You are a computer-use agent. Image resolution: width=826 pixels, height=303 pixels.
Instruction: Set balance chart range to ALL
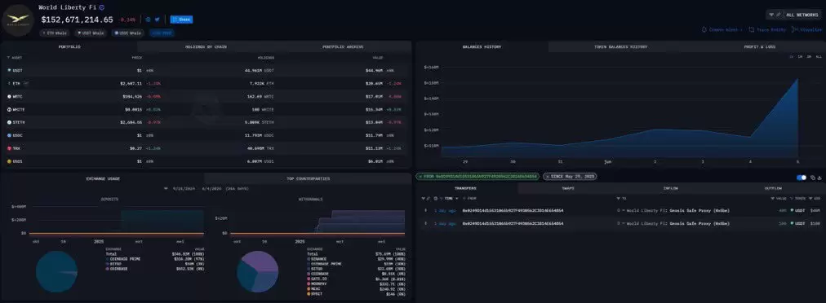click(818, 56)
